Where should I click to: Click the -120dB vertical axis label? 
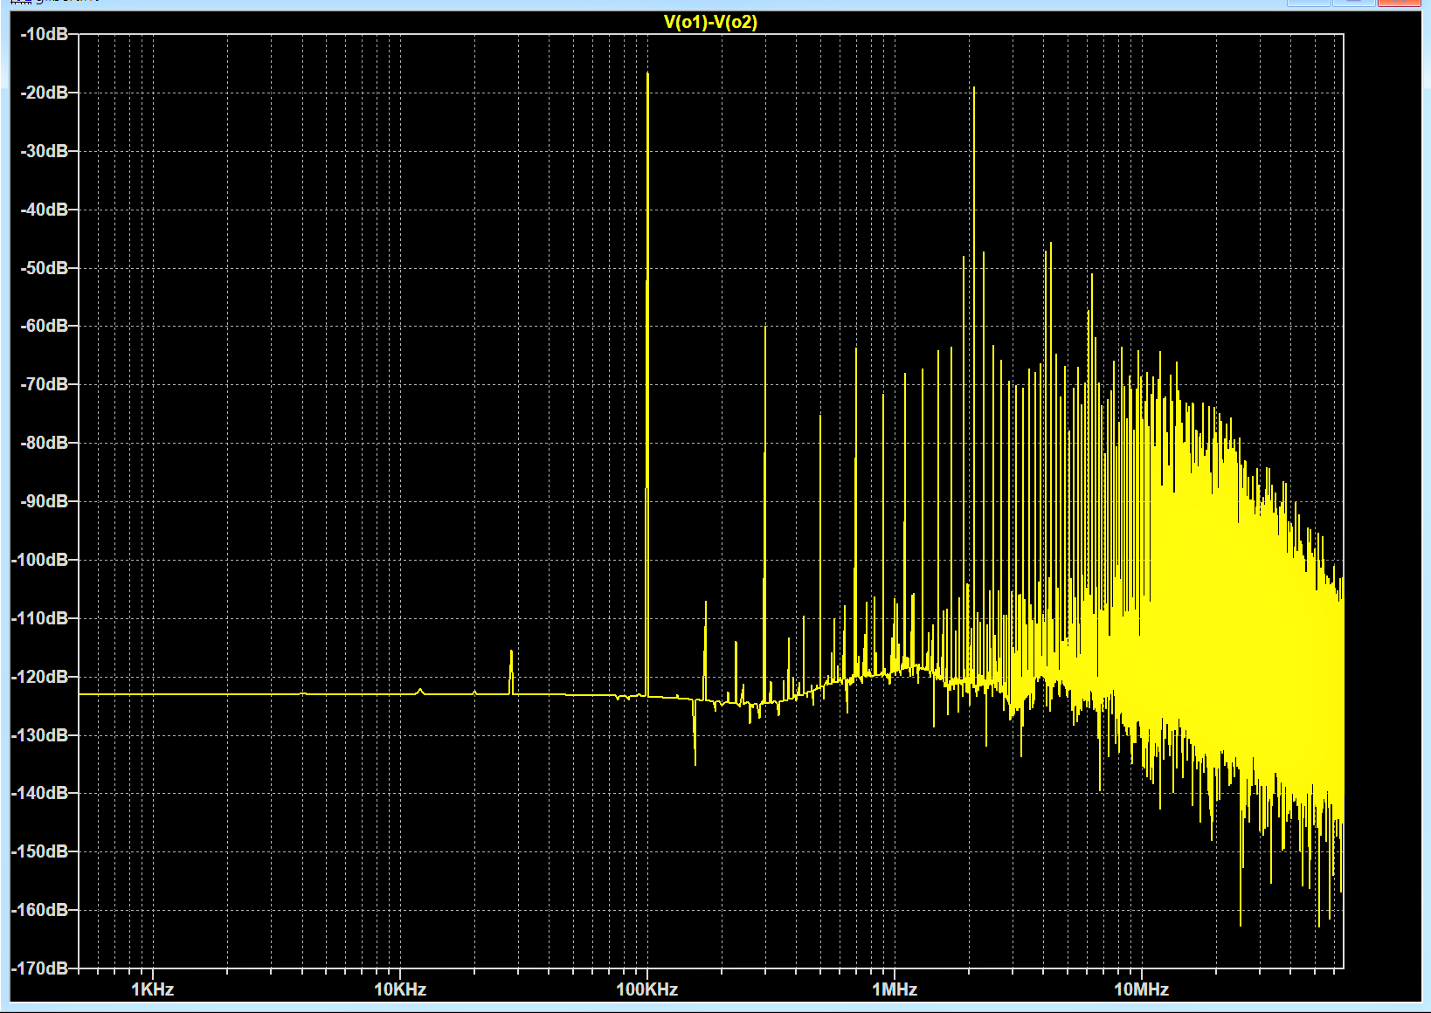point(40,677)
